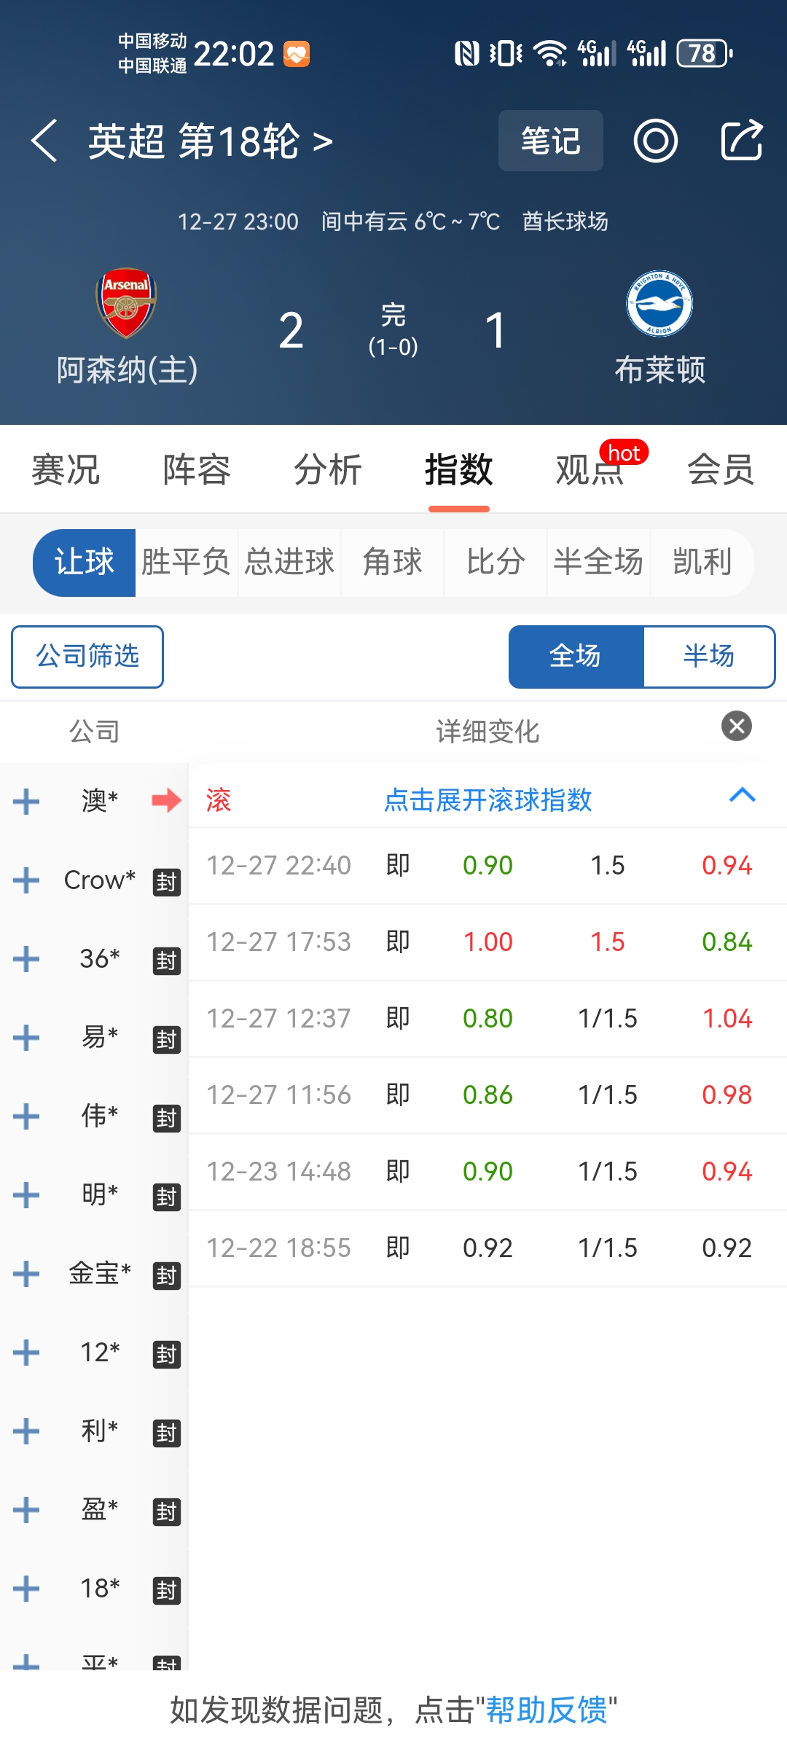Viewport: 787px width, 1749px height.
Task: Open 公司筛选 company filter
Action: [87, 657]
